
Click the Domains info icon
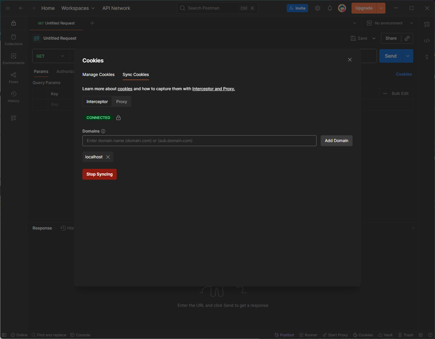click(x=103, y=131)
